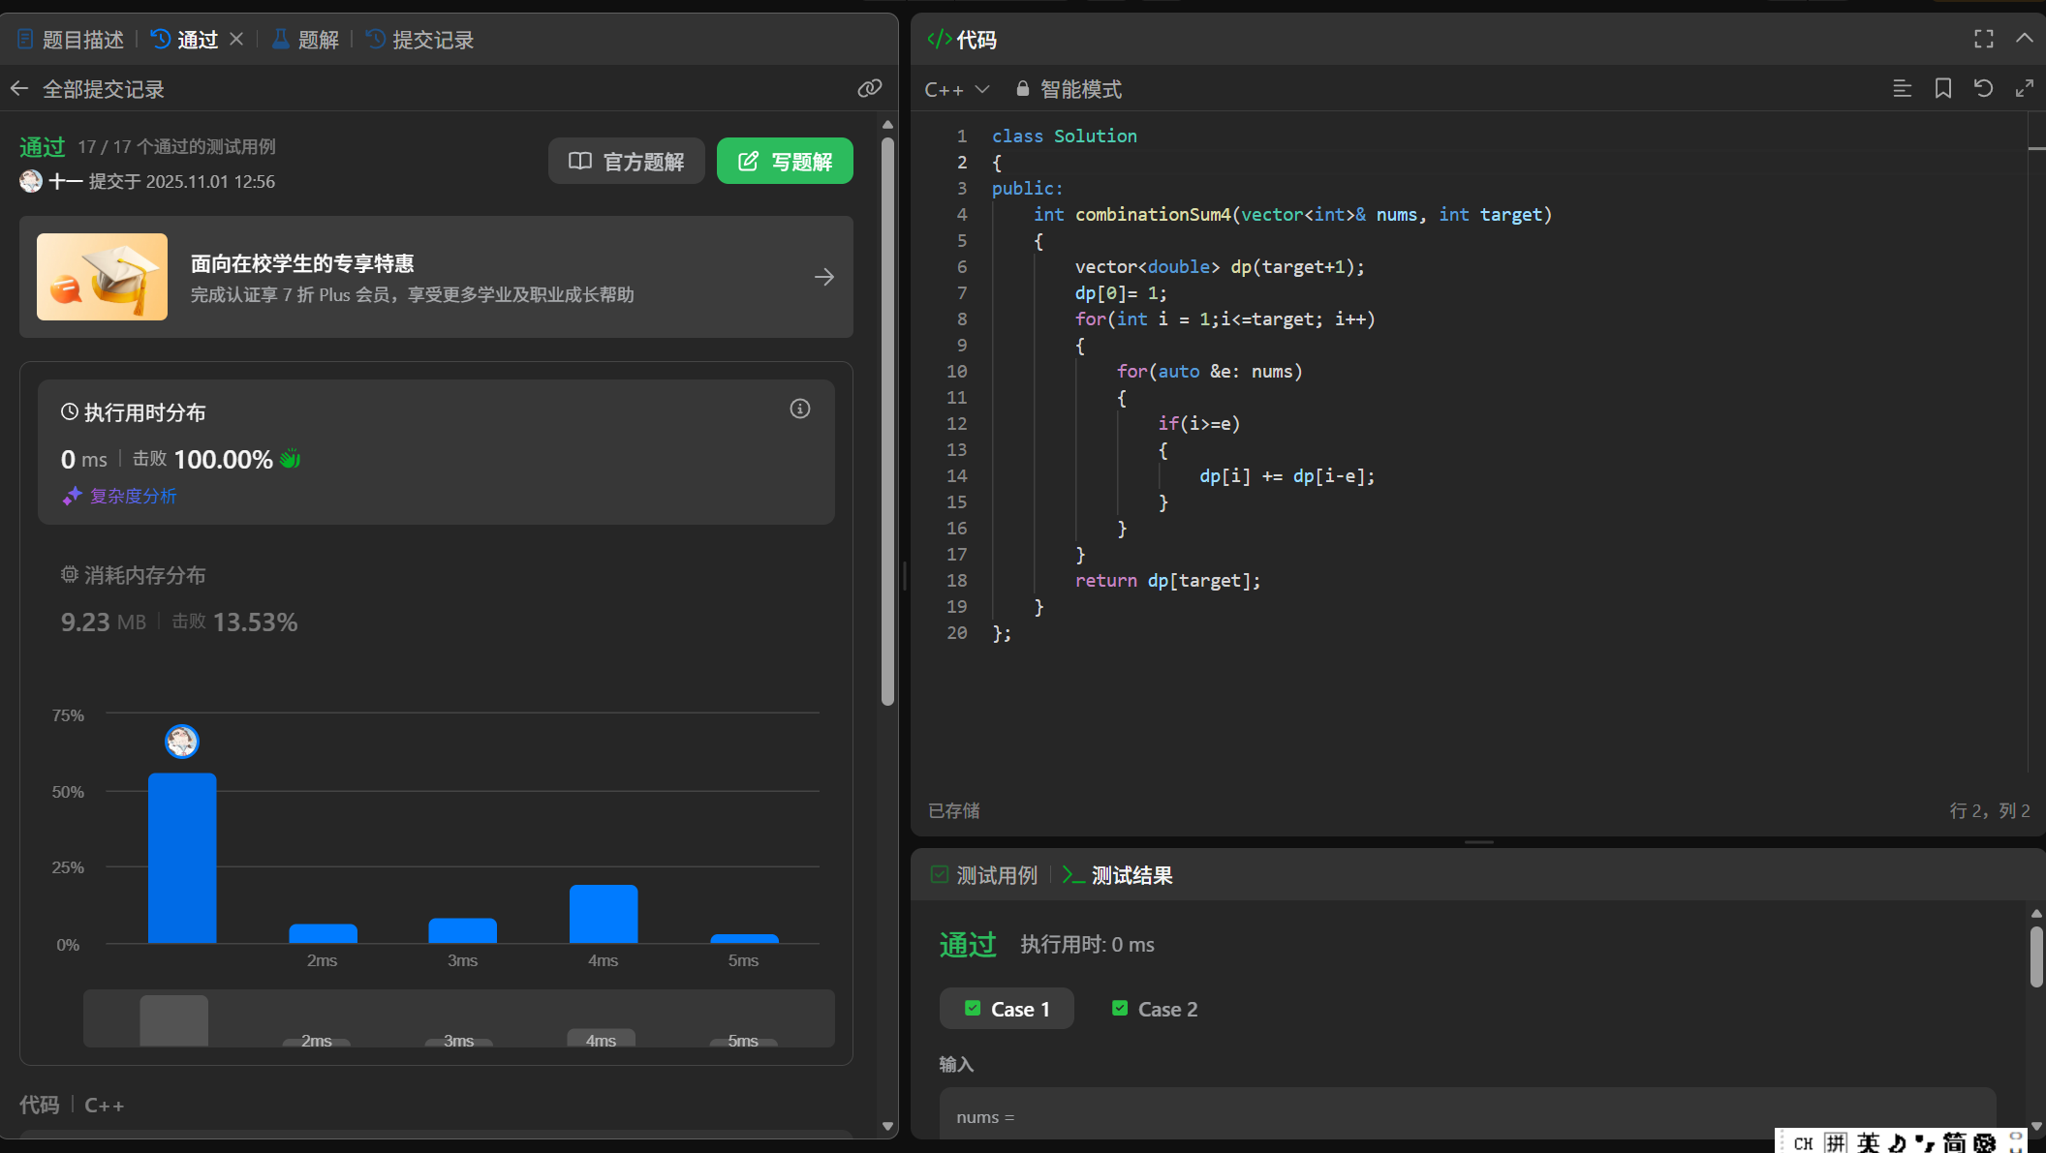Click the bookmark icon in editor toolbar
2046x1153 pixels.
coord(1942,89)
